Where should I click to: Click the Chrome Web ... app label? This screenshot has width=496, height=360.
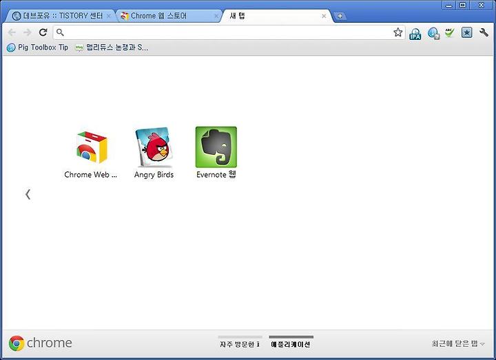(x=90, y=175)
